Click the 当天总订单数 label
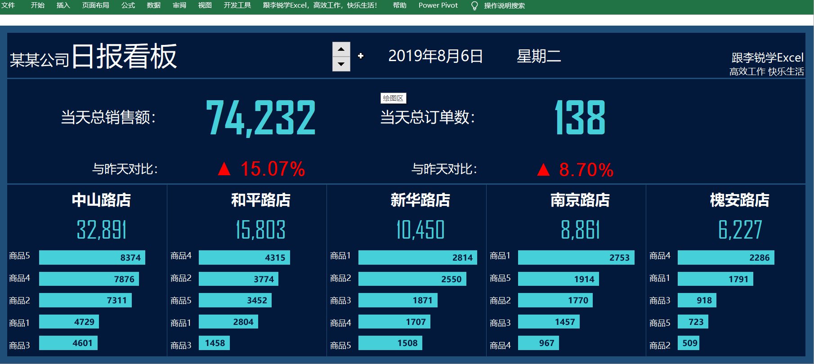The image size is (814, 364). (428, 118)
